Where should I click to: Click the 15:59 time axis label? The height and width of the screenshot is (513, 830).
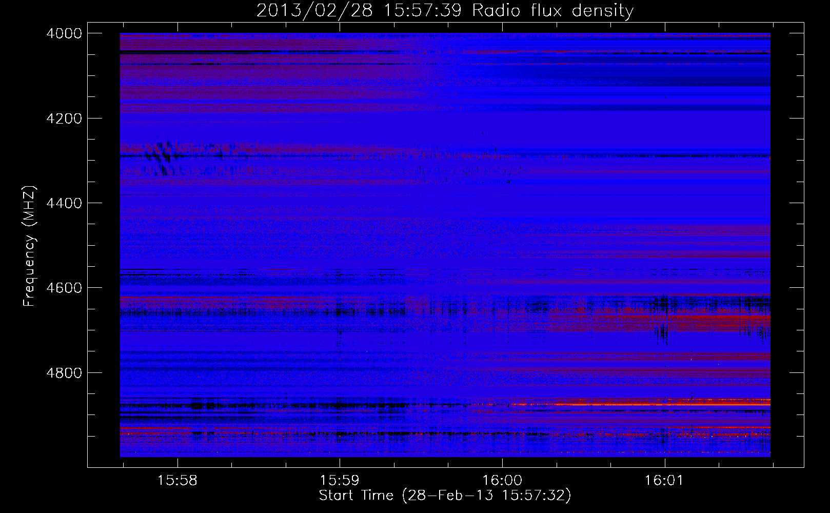click(340, 481)
